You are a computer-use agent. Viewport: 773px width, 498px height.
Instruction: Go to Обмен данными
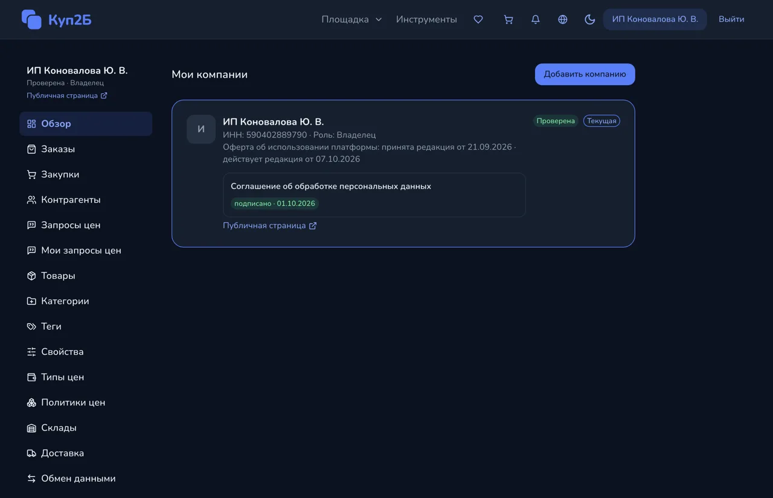tap(86, 479)
